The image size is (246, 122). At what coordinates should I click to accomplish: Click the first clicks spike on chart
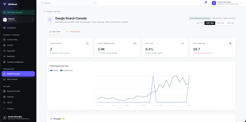153,76
